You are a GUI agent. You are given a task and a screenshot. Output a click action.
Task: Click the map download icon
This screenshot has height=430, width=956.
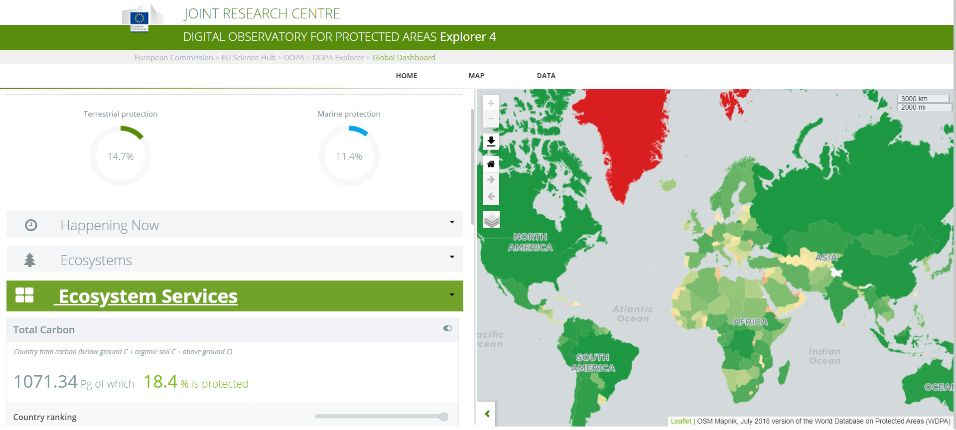point(491,142)
